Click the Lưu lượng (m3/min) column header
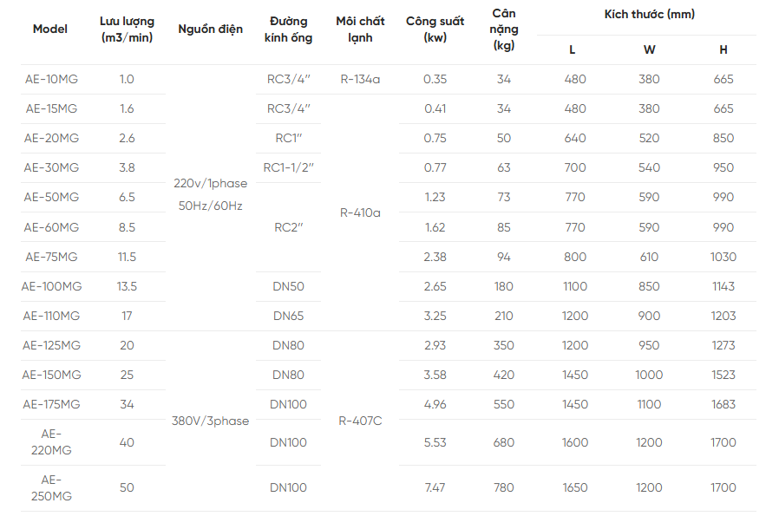779x529 pixels. (x=127, y=29)
